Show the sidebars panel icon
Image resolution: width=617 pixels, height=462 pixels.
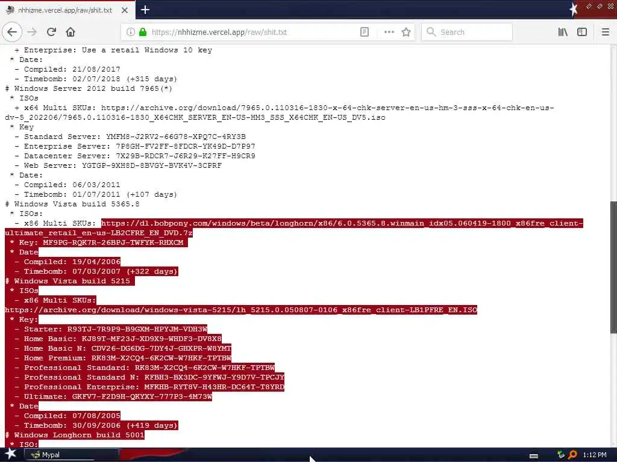tap(582, 32)
